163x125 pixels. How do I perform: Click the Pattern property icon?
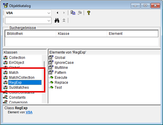tap(51, 72)
